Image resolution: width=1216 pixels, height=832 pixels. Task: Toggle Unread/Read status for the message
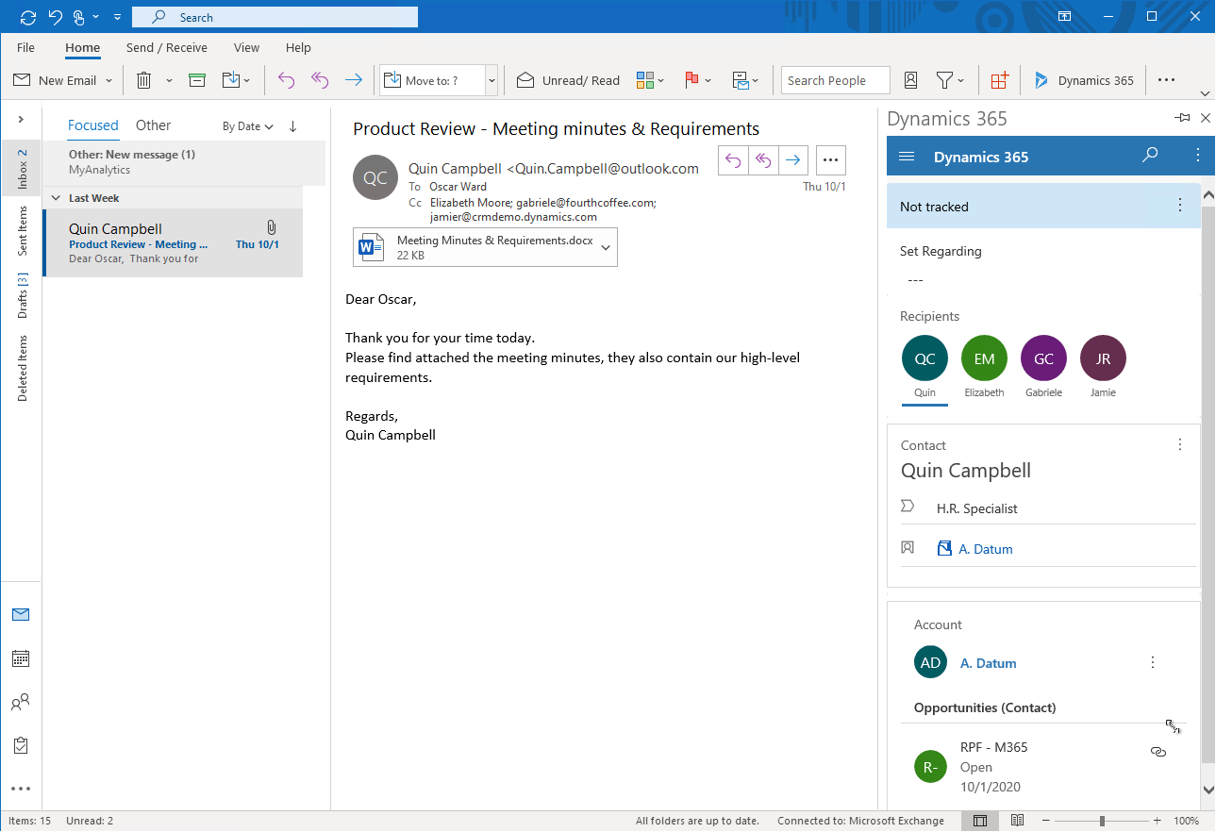pos(569,80)
